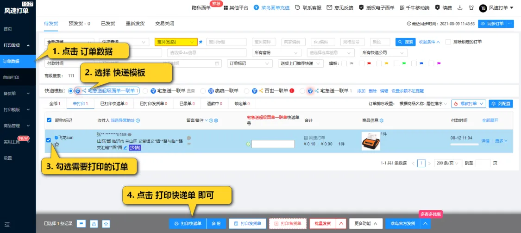Click the calendar icon in date field
Image resolution: width=521 pixels, height=233 pixels.
[x=217, y=63]
